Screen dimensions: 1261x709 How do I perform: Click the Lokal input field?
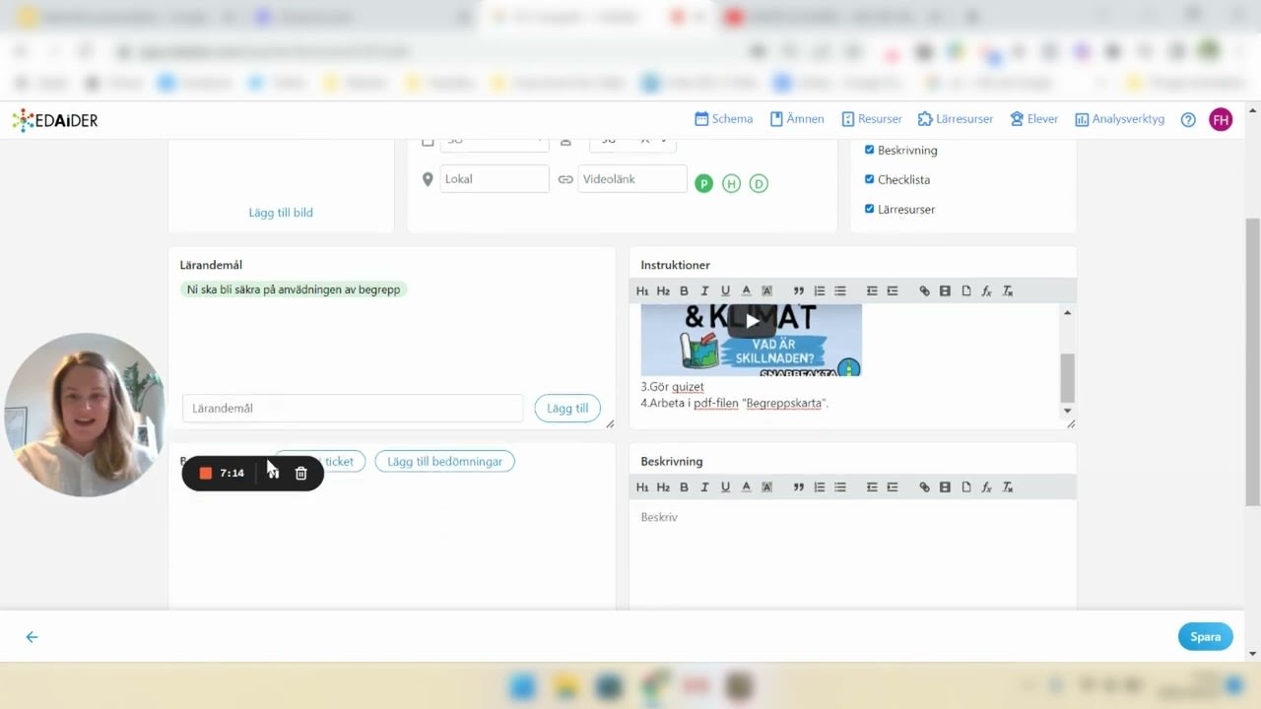(494, 179)
